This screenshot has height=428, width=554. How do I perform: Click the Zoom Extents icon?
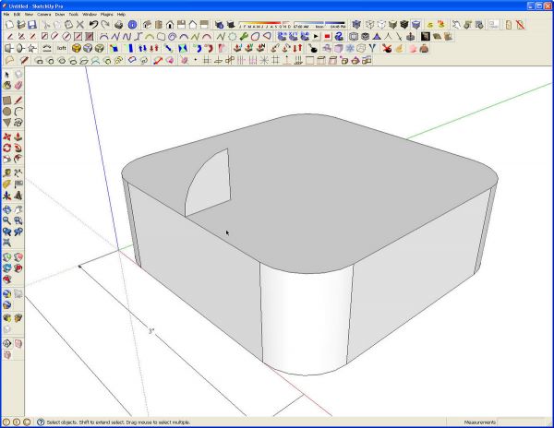point(7,243)
